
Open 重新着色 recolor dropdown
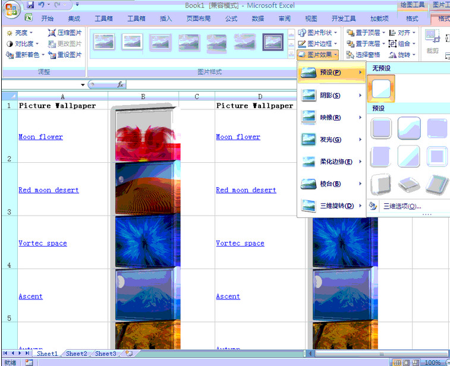coord(25,55)
